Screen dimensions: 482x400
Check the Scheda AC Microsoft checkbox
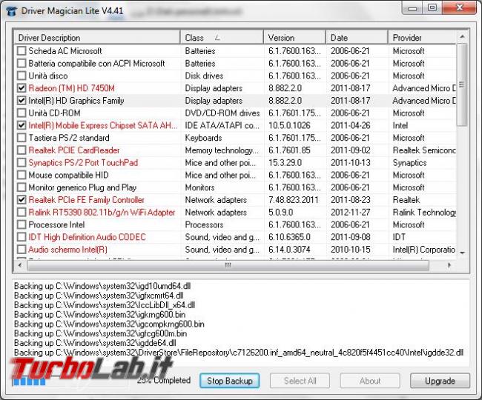tap(22, 51)
